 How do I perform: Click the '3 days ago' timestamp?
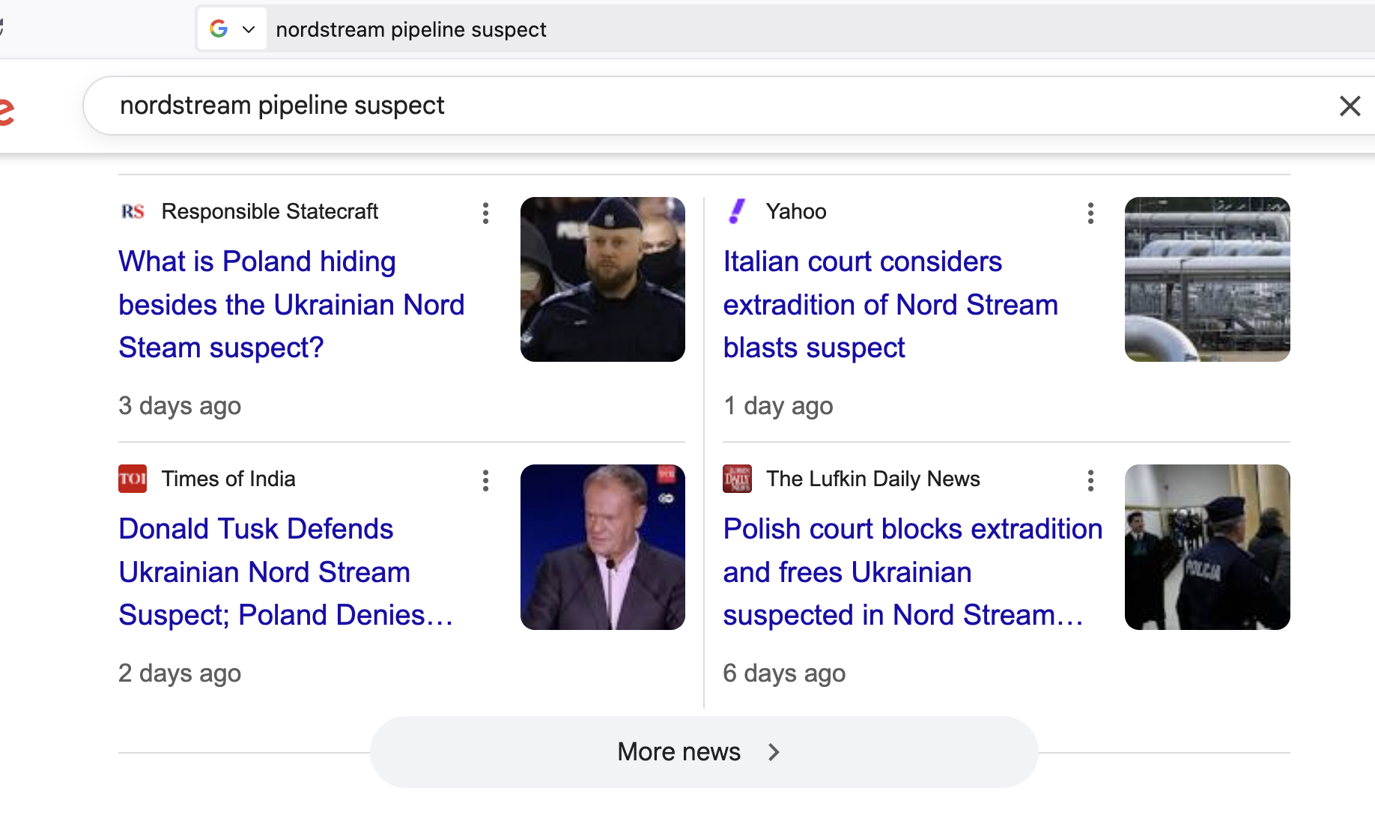click(x=180, y=405)
